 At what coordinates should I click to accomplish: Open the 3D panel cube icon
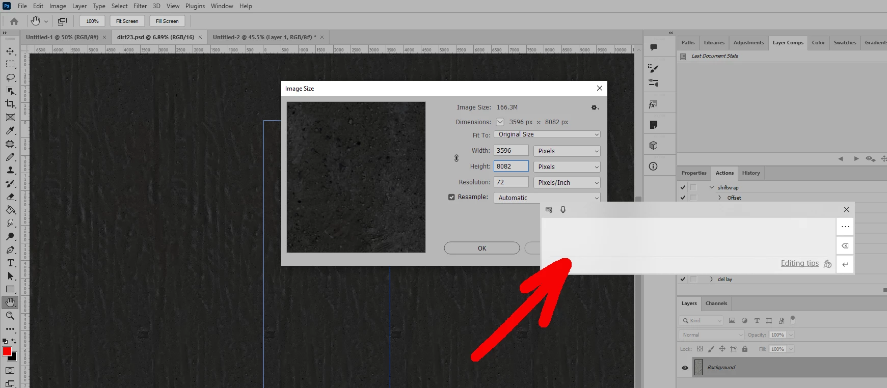654,146
